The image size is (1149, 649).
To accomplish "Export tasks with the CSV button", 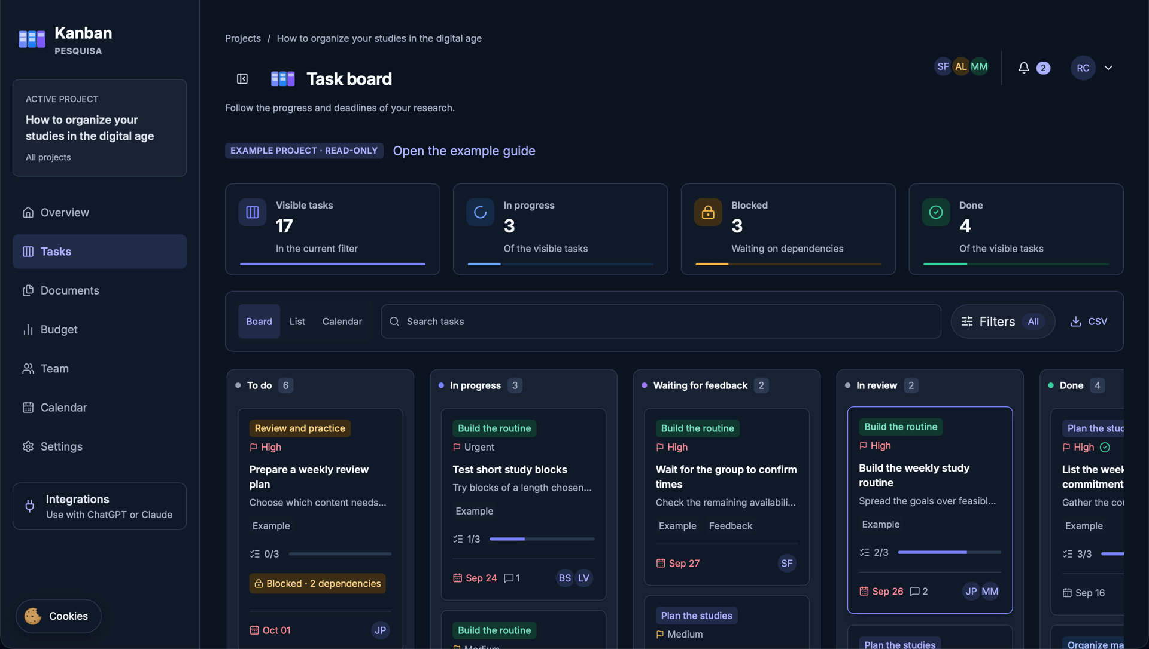I will (1089, 322).
